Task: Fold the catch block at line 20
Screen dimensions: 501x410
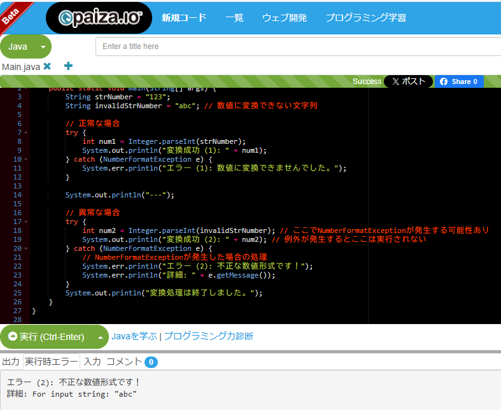Action: [25, 248]
